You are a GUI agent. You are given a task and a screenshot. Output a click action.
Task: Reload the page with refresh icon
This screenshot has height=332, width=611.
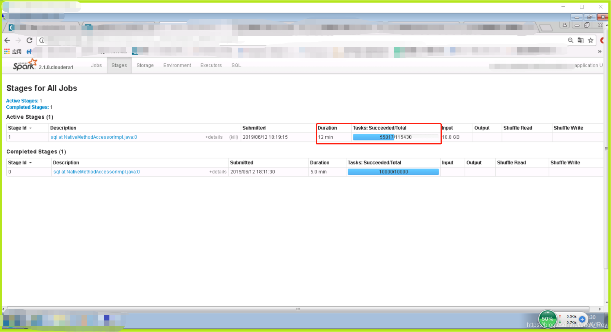pos(29,40)
